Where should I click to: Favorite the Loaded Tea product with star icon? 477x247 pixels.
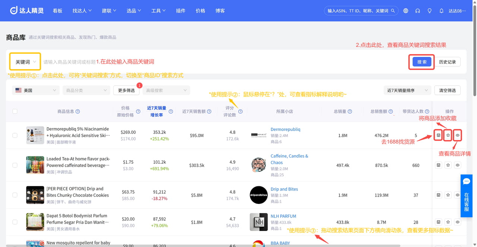point(448,165)
